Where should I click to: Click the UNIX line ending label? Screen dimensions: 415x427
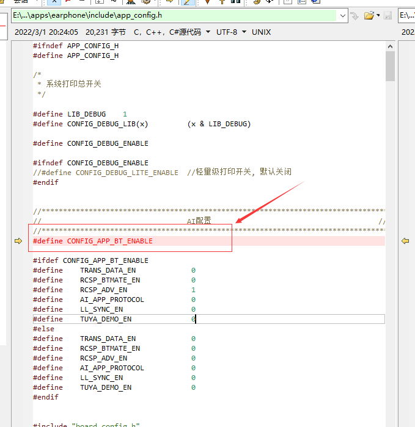(x=261, y=32)
